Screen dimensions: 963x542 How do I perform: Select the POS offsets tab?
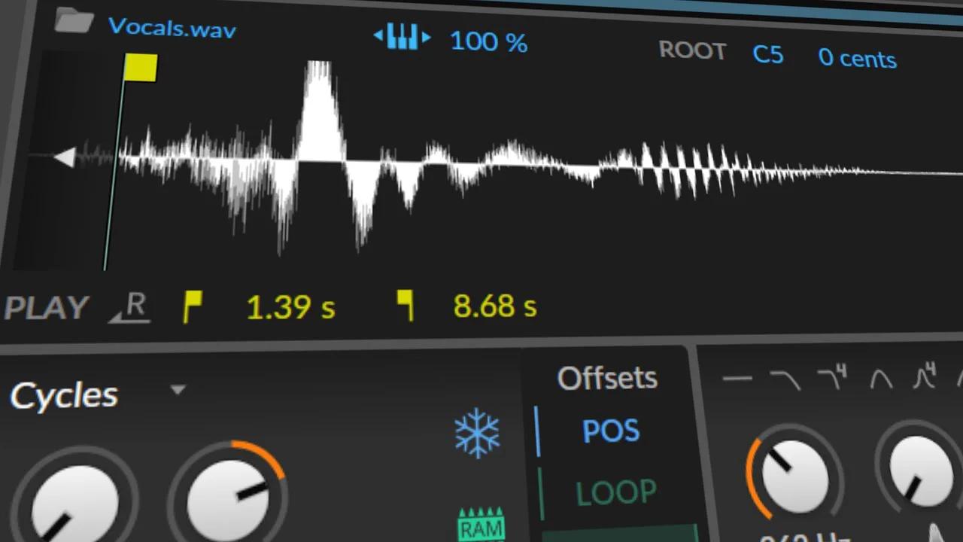click(x=611, y=431)
